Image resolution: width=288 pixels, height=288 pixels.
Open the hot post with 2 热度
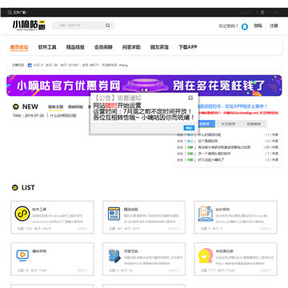coord(207,141)
